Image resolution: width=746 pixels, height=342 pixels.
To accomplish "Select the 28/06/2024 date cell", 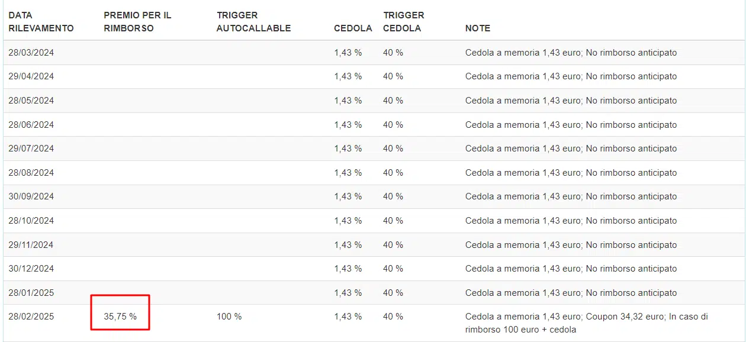I will coord(31,125).
